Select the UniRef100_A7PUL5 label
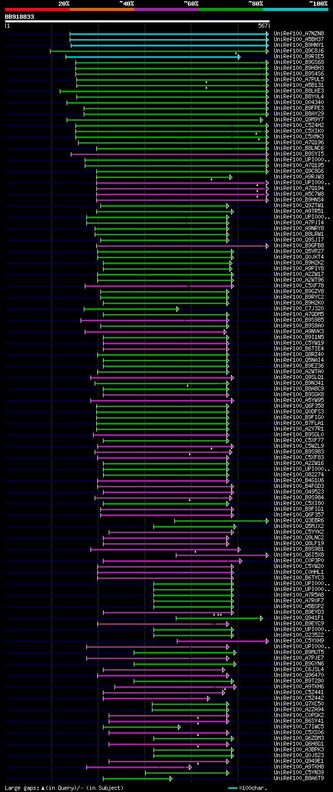Screen dimensions: 333x792 click(299, 79)
